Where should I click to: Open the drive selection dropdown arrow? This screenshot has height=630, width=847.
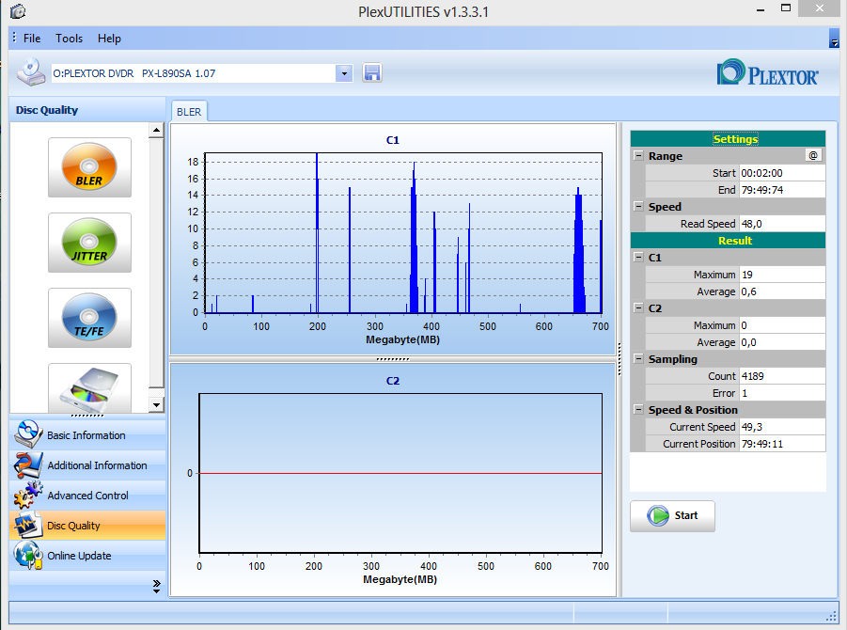pos(343,73)
